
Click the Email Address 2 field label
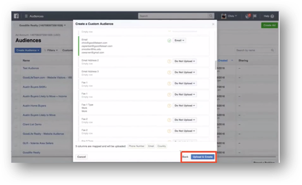(x=90, y=61)
